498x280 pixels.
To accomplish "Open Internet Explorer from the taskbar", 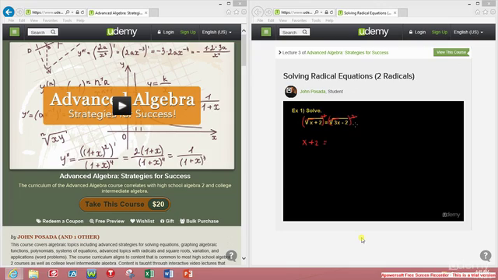I will (13, 274).
